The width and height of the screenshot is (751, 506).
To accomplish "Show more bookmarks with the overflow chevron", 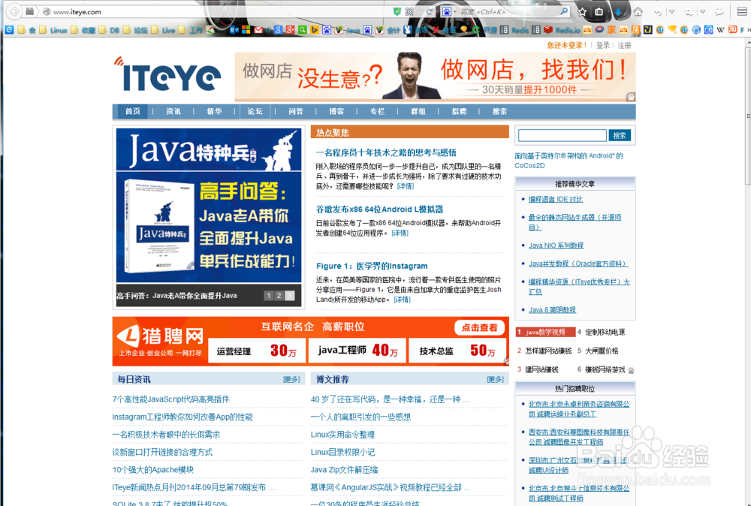I will click(x=748, y=30).
